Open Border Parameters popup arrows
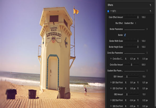 pyautogui.click(x=147, y=29)
